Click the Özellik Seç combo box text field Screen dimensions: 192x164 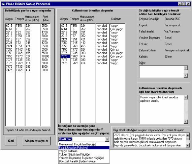[82, 139]
